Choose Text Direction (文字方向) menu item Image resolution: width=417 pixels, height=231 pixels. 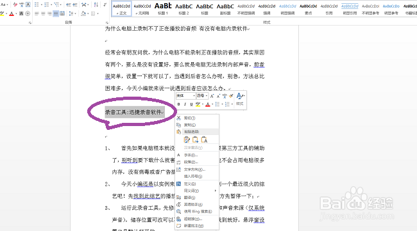coord(197,170)
